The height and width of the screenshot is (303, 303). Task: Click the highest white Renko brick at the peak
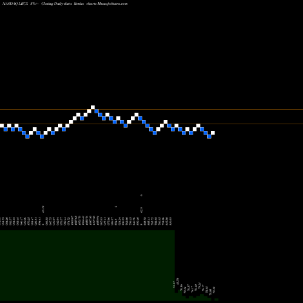[x=93, y=107]
